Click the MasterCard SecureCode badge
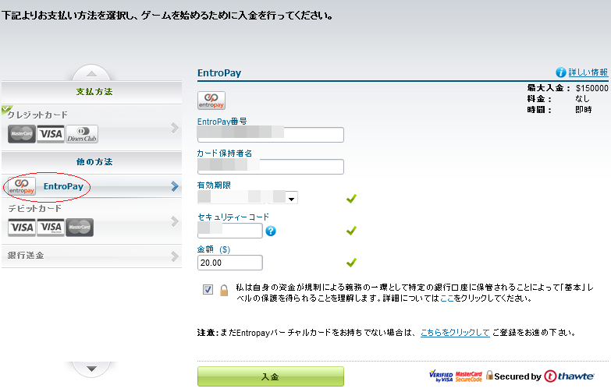Viewport: 611px width, 392px height. (469, 376)
